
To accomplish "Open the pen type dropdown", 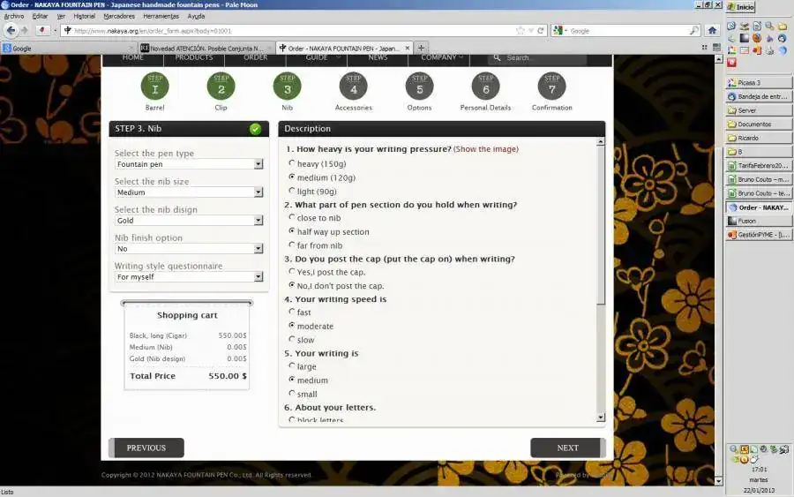I will click(x=189, y=164).
